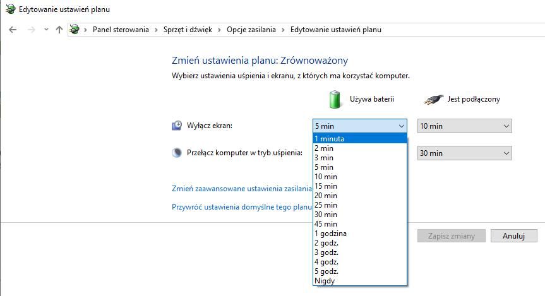
Task: Open recent locations chevron in navigation
Action: coord(46,30)
